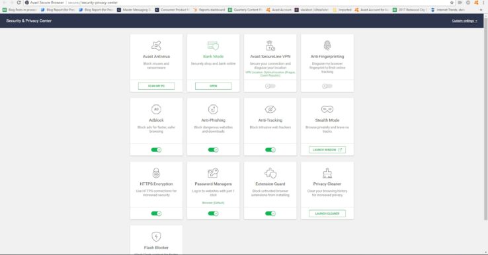Reload the page with the refresh icon

point(19,3)
